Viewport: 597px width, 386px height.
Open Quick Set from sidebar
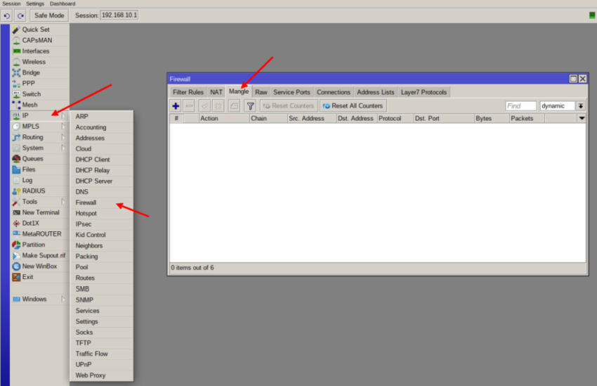pyautogui.click(x=39, y=30)
